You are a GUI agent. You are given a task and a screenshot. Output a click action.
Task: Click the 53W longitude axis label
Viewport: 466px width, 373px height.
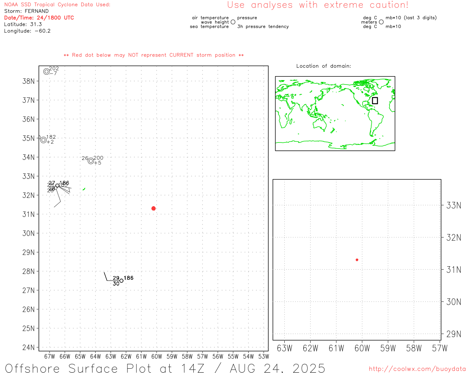pos(264,357)
